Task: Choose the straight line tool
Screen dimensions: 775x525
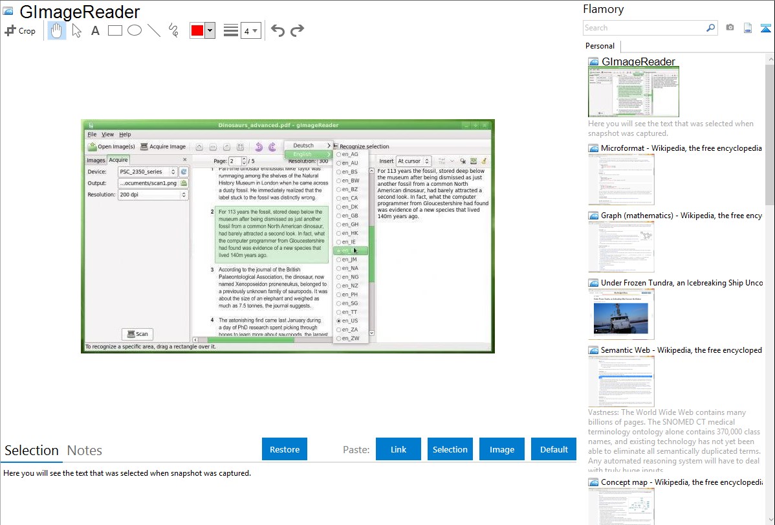Action: coord(154,30)
